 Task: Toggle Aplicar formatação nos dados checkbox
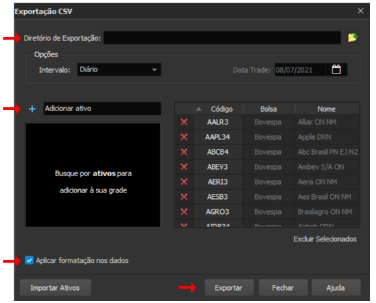(x=29, y=260)
